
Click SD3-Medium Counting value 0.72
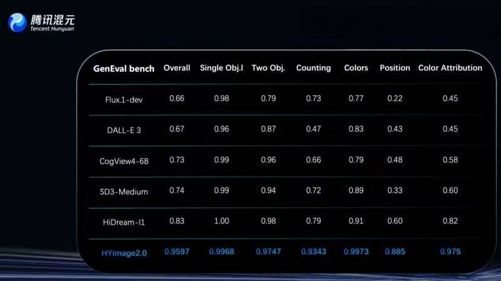[314, 190]
